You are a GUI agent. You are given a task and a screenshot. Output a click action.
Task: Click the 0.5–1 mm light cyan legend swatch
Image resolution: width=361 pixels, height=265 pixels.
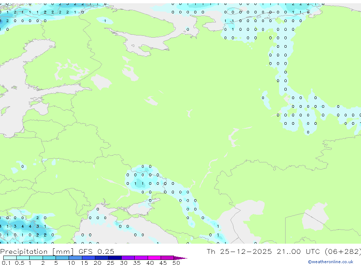pyautogui.click(x=23, y=258)
